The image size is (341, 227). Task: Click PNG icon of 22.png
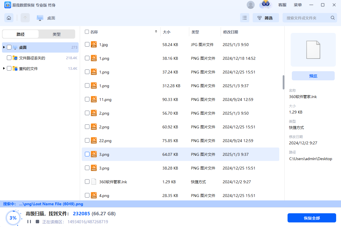click(x=94, y=140)
